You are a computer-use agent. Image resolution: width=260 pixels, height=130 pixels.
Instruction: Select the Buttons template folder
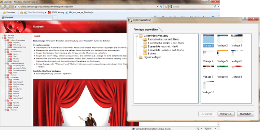[x=152, y=54]
